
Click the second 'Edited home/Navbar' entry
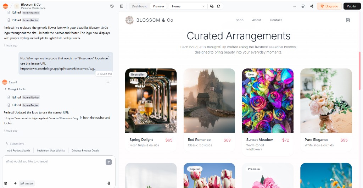pos(24,97)
